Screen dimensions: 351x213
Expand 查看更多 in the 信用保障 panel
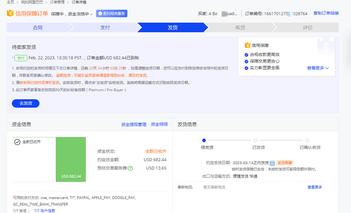(x=318, y=68)
